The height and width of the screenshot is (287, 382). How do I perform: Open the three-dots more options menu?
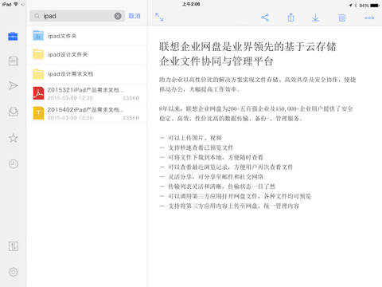click(x=369, y=18)
